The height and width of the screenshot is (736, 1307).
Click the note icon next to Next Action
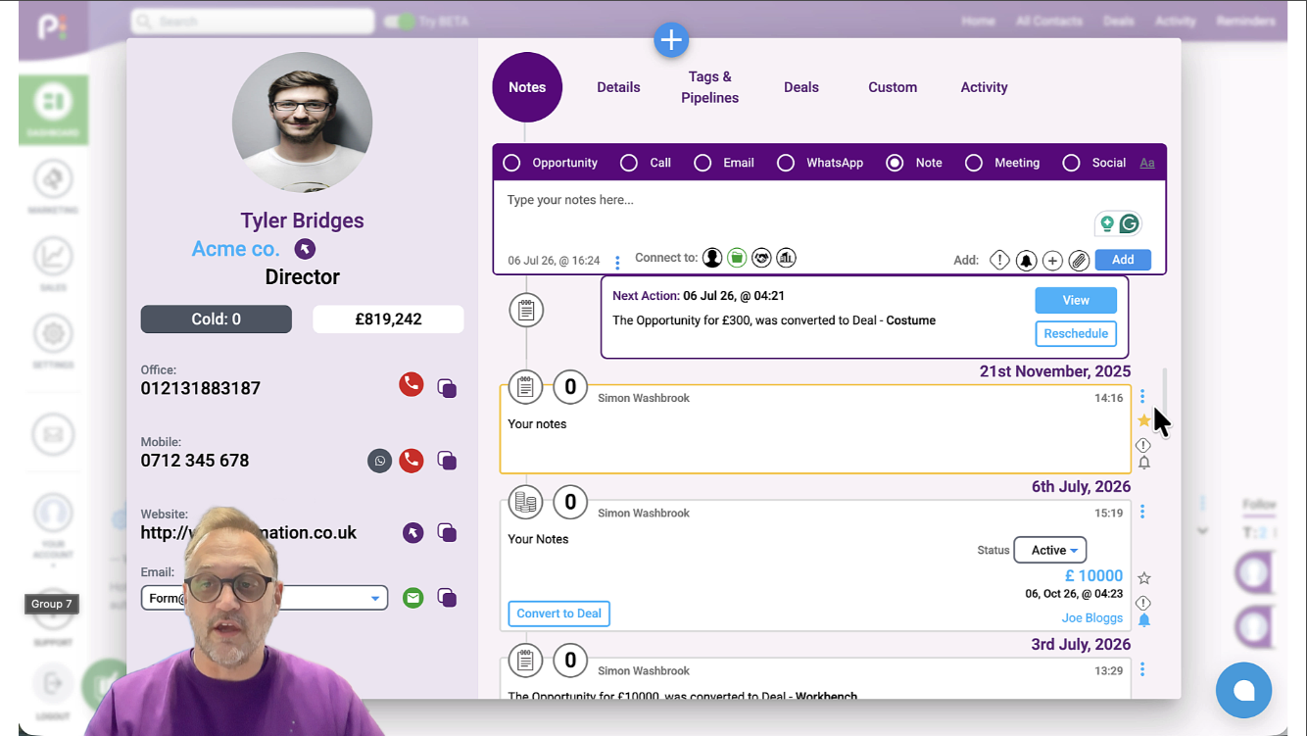point(526,311)
